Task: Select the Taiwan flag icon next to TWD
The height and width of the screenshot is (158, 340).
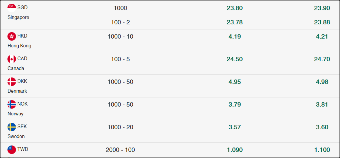Action: click(x=12, y=150)
